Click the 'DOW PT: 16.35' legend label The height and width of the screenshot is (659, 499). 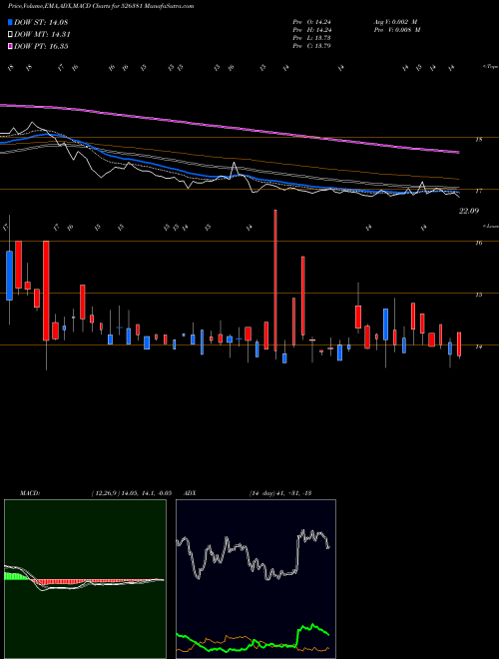pos(41,46)
